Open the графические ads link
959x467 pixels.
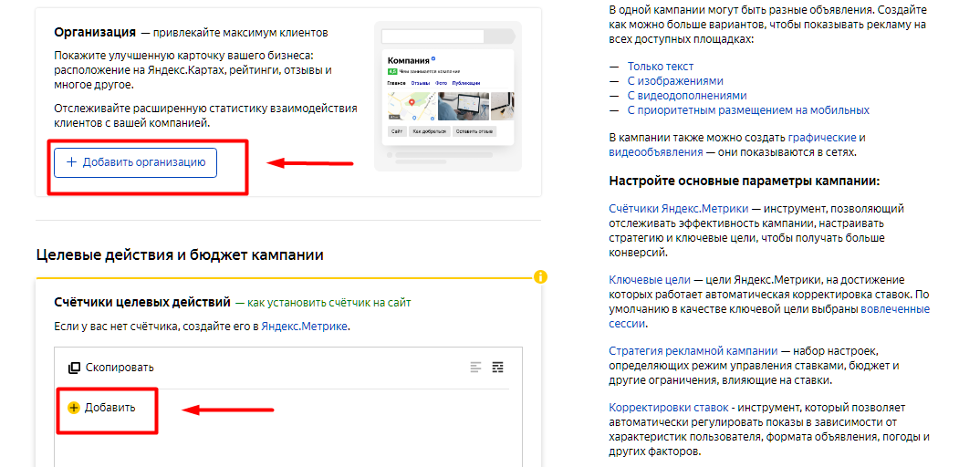coord(822,138)
